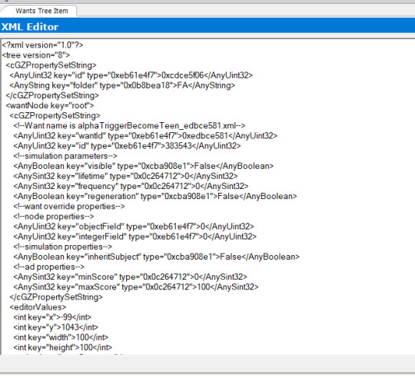Select the maxScore line with value 100
Image resolution: width=415 pixels, height=378 pixels.
136,287
